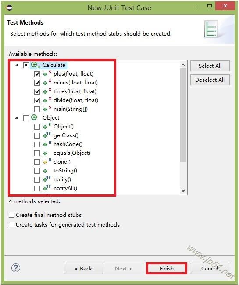Select the main(String[]) row text

pos(71,109)
